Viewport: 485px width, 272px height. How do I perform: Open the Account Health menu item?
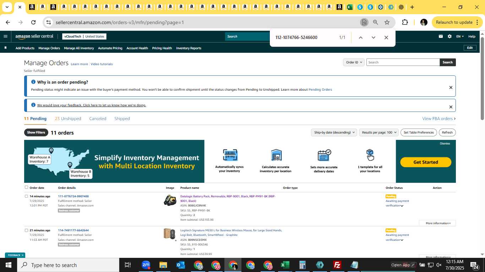click(137, 48)
